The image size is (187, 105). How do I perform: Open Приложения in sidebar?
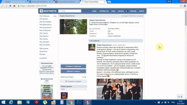[44, 49]
